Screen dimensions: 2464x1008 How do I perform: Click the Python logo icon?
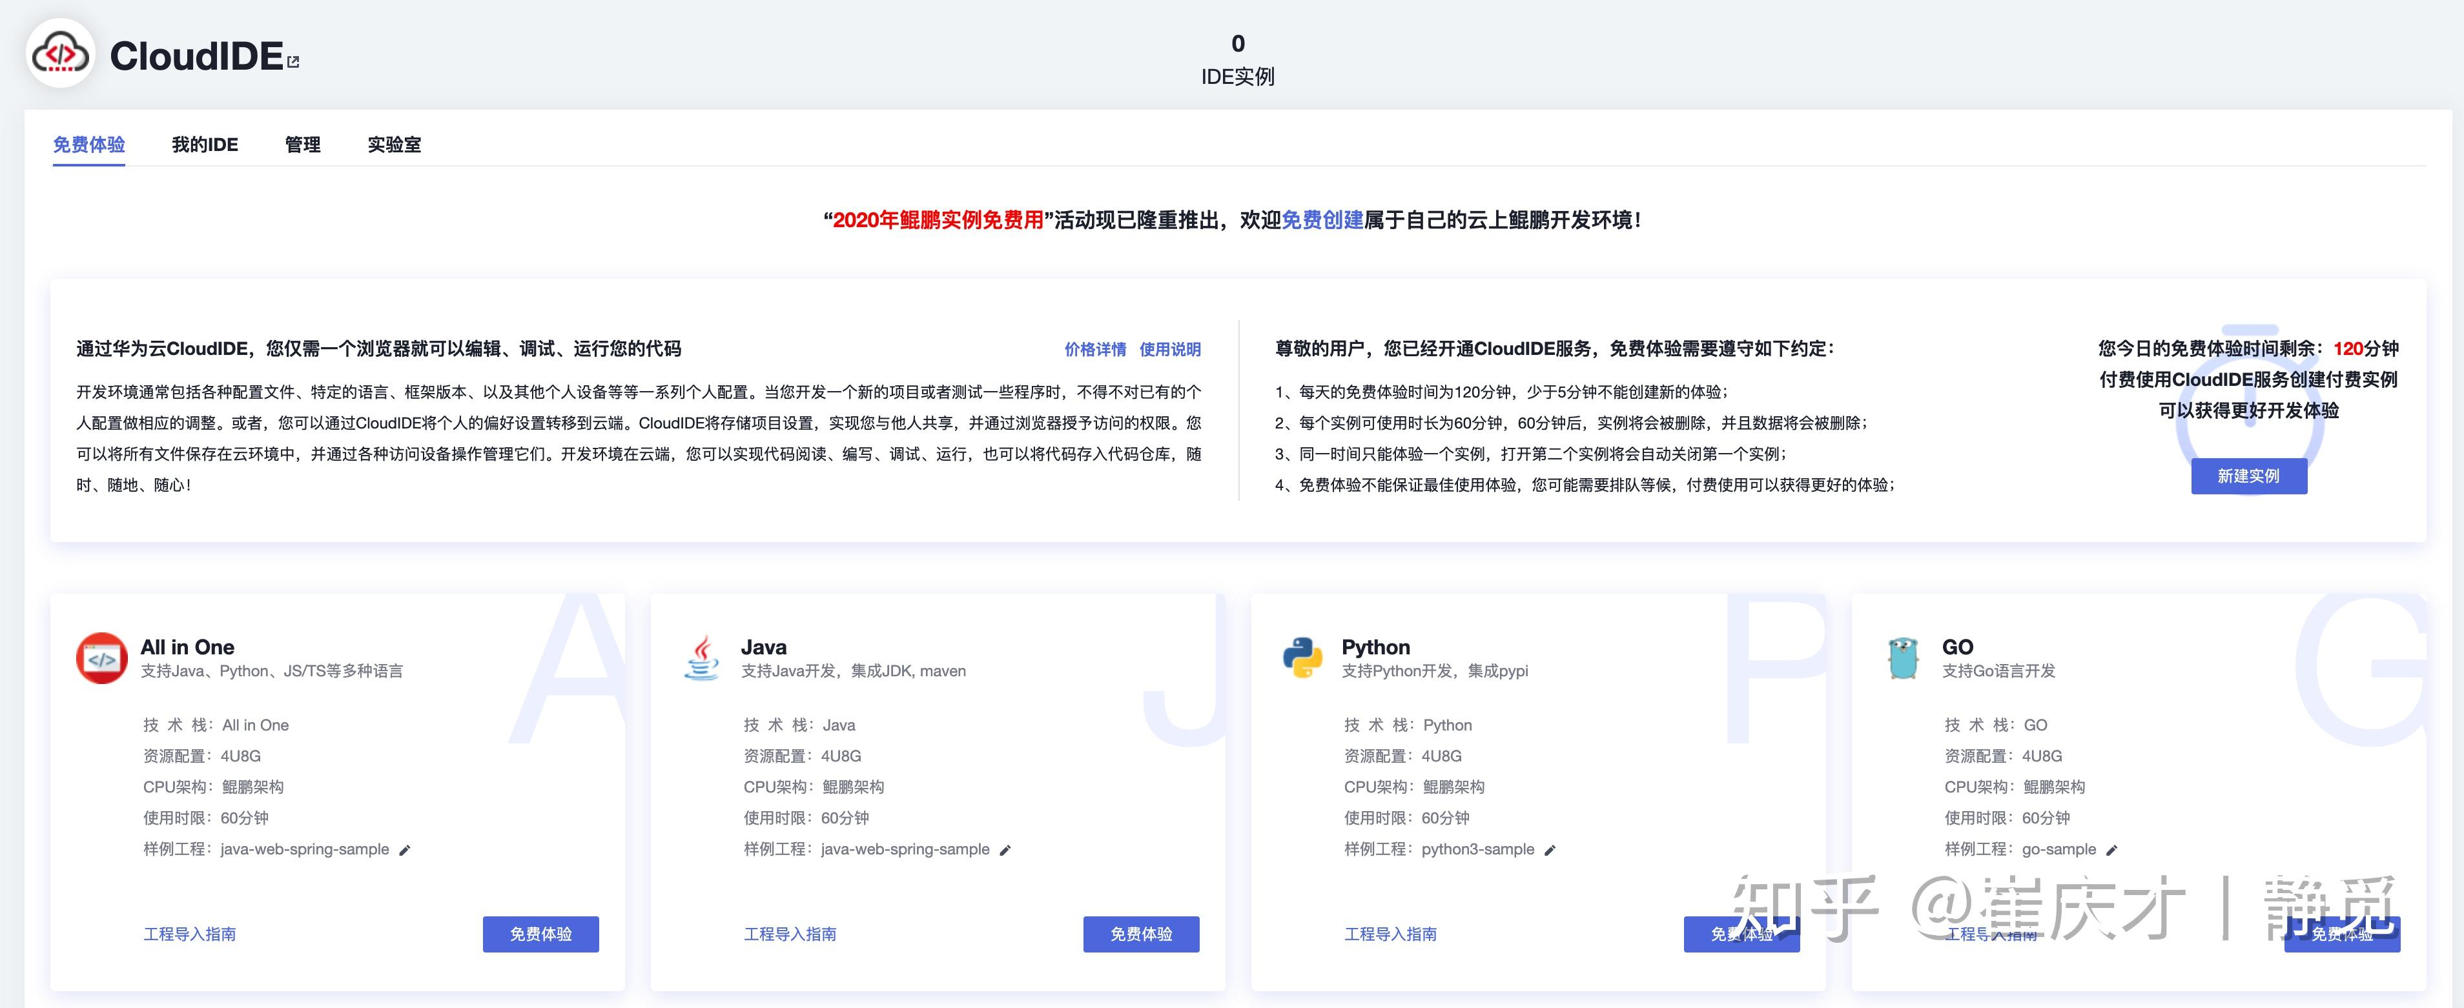click(x=1303, y=658)
